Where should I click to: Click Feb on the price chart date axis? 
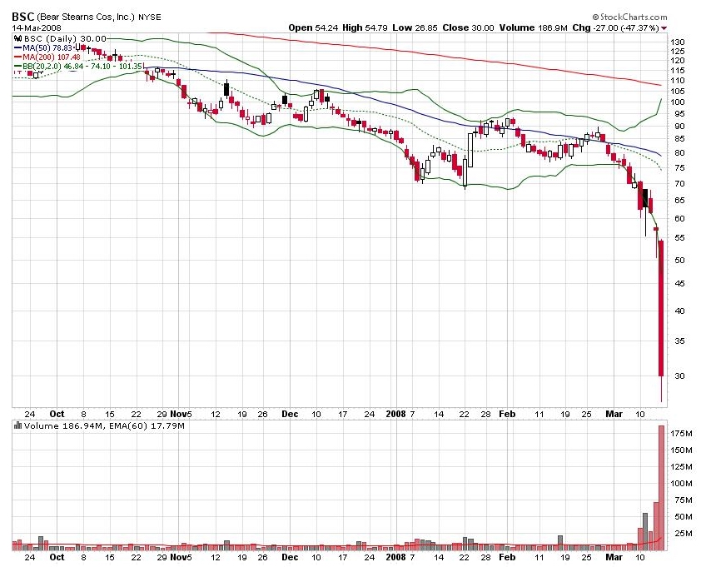[507, 414]
